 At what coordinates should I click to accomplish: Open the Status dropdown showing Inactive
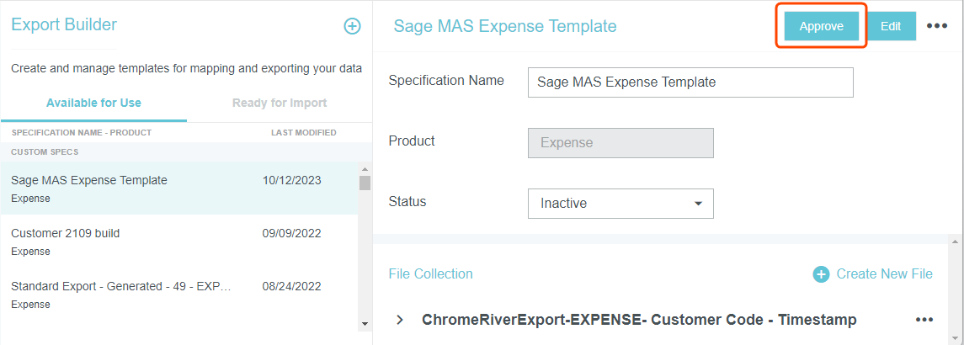620,204
